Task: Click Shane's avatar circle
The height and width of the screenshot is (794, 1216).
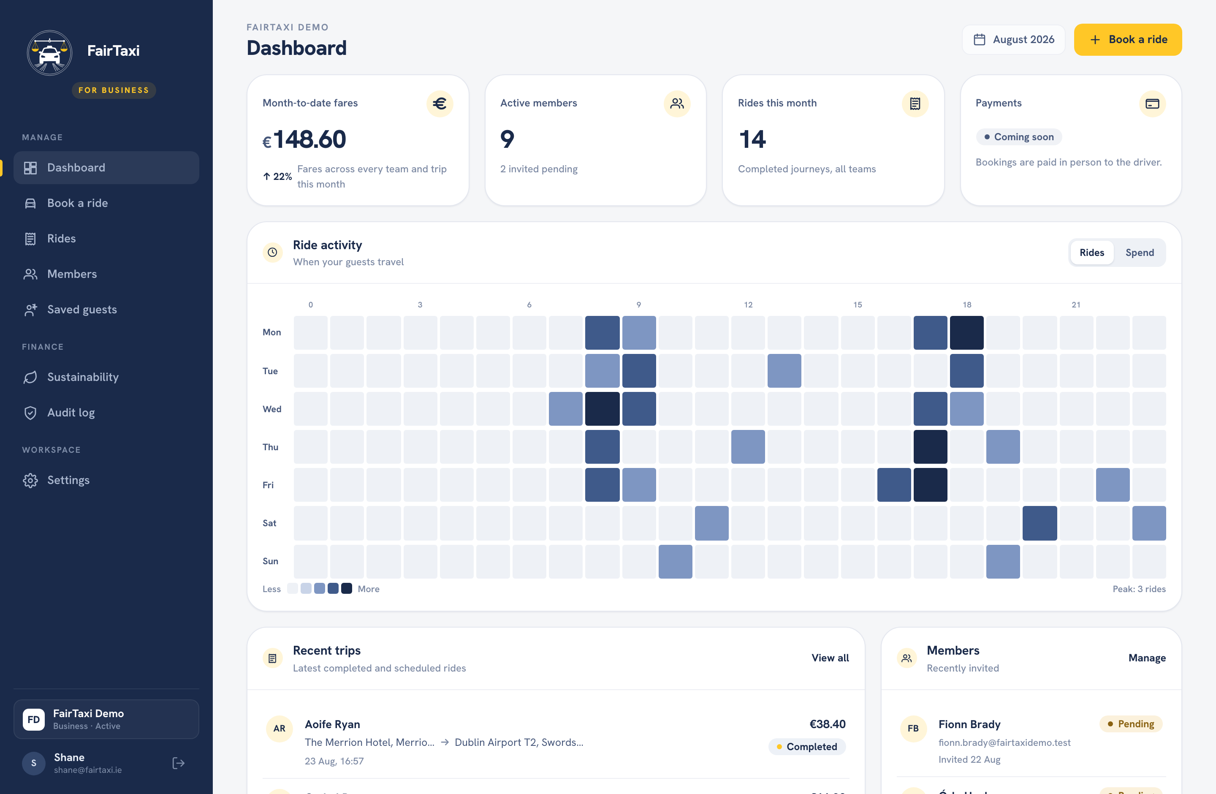Action: (34, 763)
